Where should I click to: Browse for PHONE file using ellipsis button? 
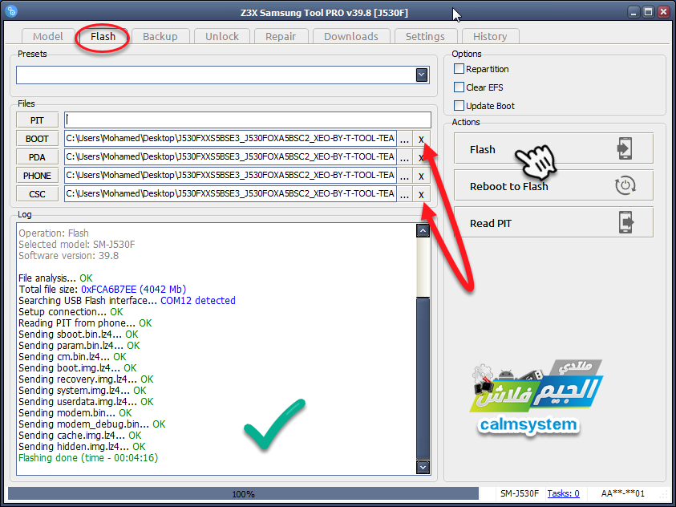(x=404, y=176)
